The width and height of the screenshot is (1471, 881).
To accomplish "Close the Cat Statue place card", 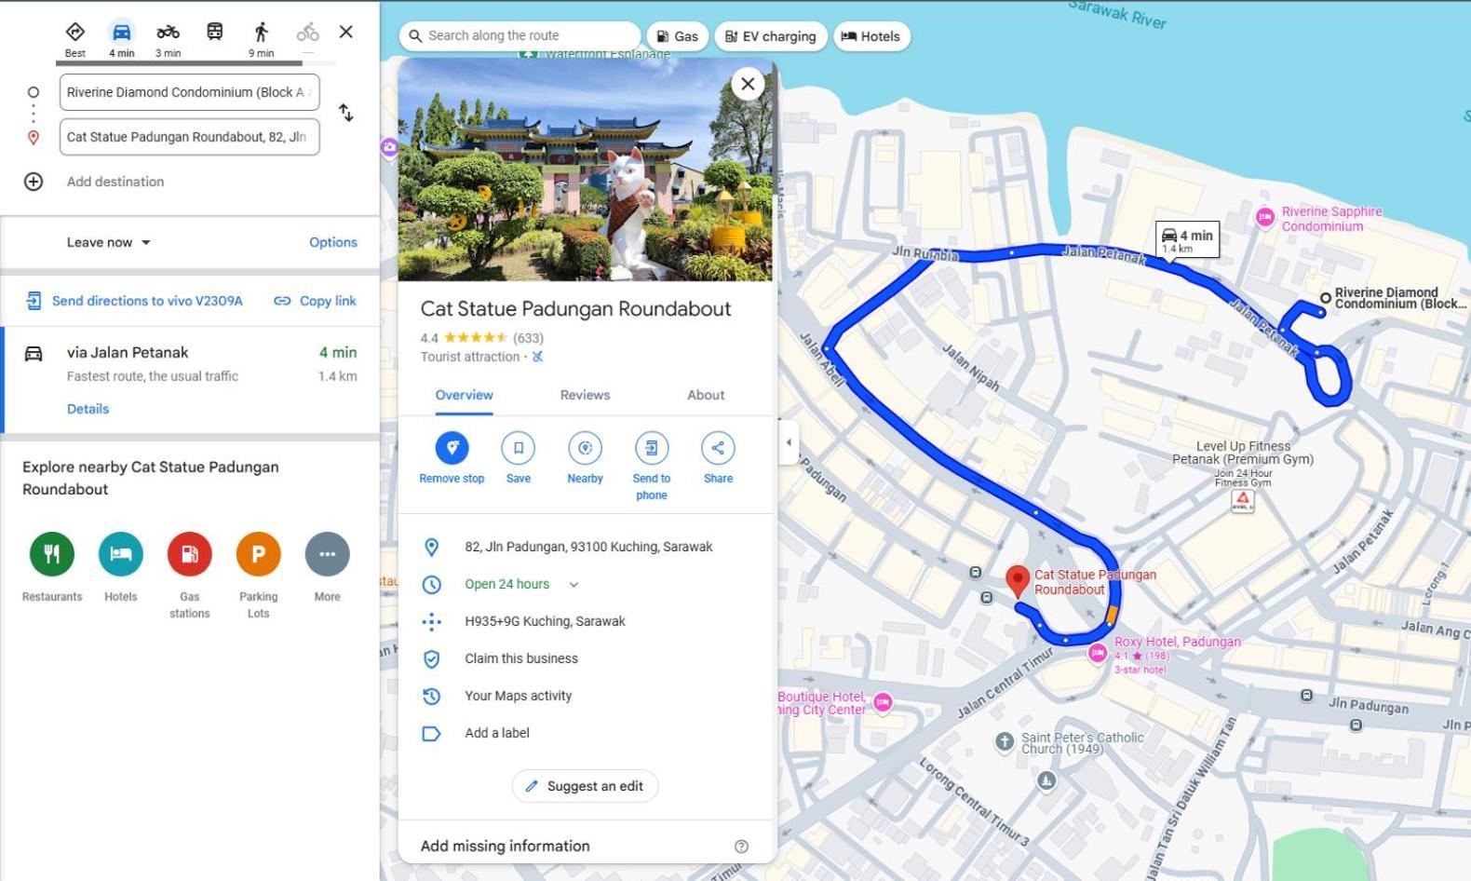I will pos(748,84).
